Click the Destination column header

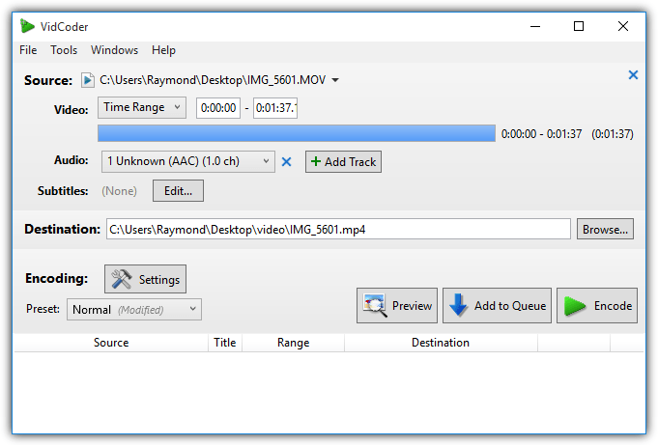pyautogui.click(x=441, y=343)
